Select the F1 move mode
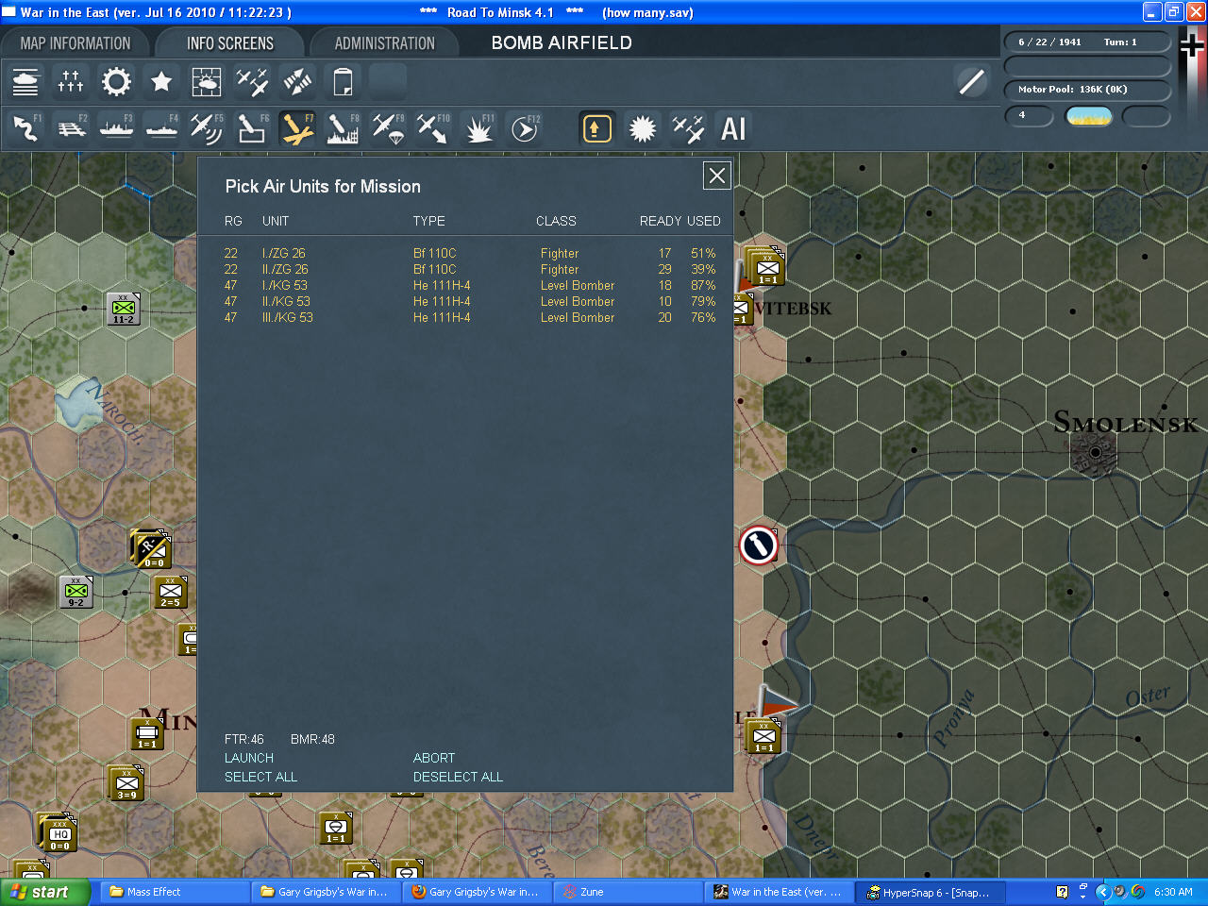 [x=25, y=128]
